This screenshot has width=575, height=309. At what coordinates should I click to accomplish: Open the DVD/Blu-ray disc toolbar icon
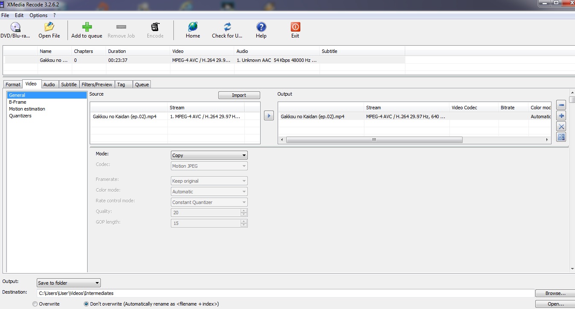pos(15,27)
